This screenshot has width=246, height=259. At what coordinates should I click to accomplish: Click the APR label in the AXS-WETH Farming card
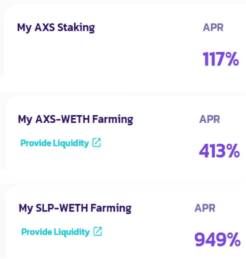(210, 119)
